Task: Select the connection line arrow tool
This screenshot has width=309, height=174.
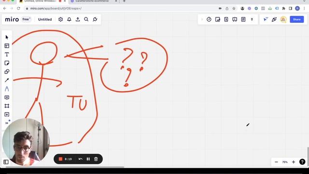Action: click(7, 80)
